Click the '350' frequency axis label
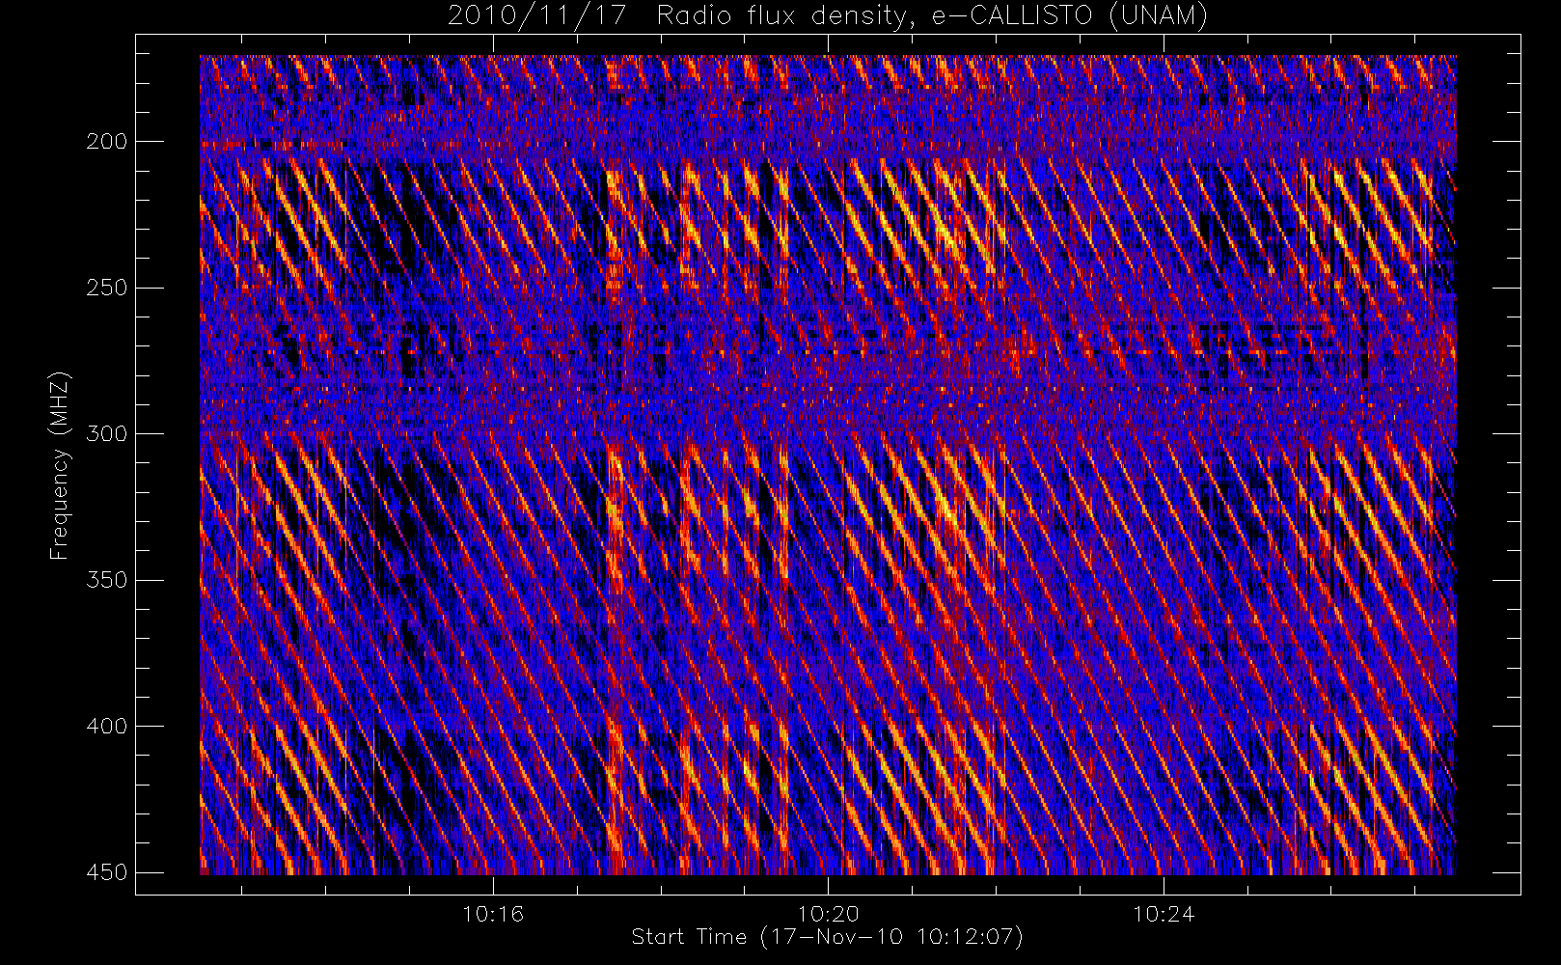This screenshot has height=965, width=1561. point(106,580)
